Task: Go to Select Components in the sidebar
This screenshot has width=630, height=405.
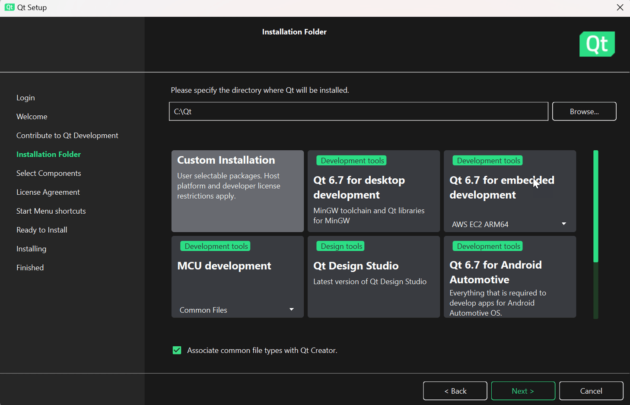Action: [x=48, y=173]
